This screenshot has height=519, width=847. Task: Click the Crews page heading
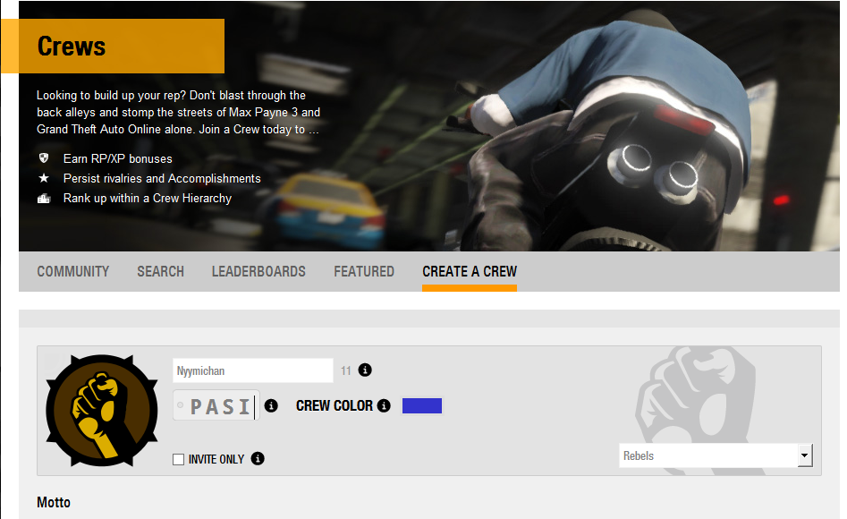[72, 46]
